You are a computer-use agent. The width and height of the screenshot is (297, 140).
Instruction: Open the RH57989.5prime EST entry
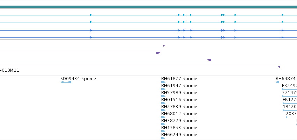(x=179, y=93)
